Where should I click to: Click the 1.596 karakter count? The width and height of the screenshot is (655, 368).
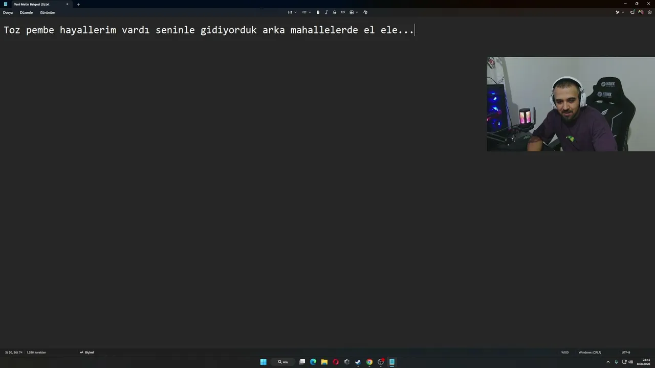[36, 352]
